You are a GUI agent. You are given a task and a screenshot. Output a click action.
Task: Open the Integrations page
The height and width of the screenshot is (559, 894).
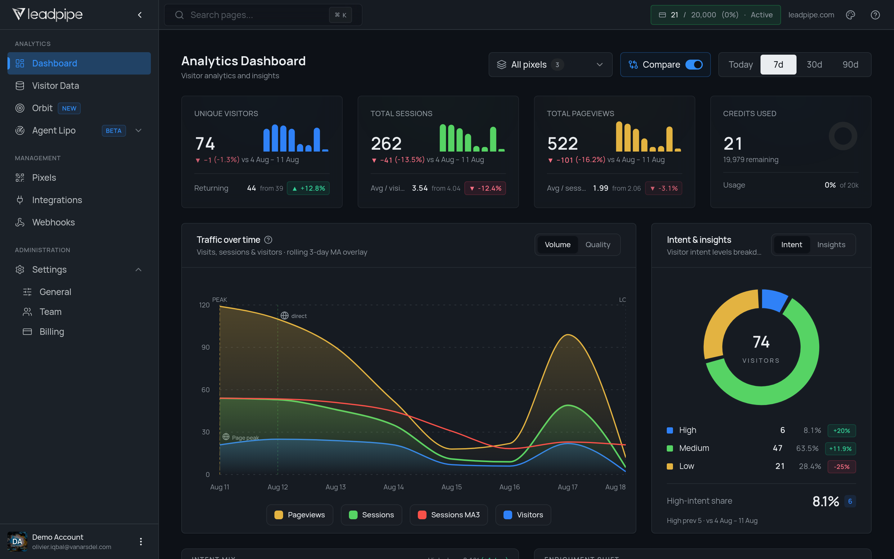pos(79,200)
